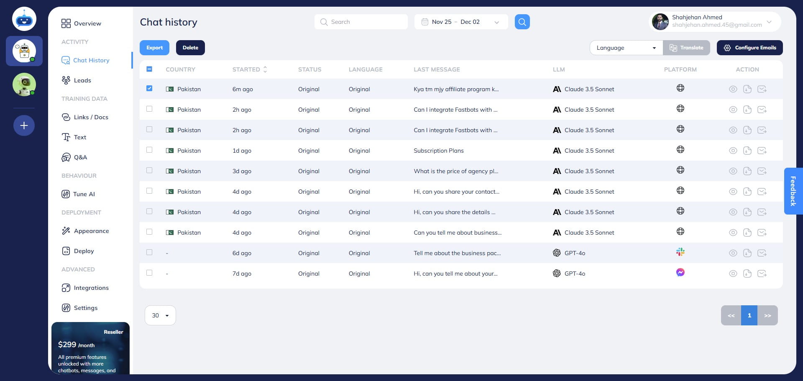Open Tune AI from the sidebar
Screen dimensions: 803x381
tap(84, 194)
